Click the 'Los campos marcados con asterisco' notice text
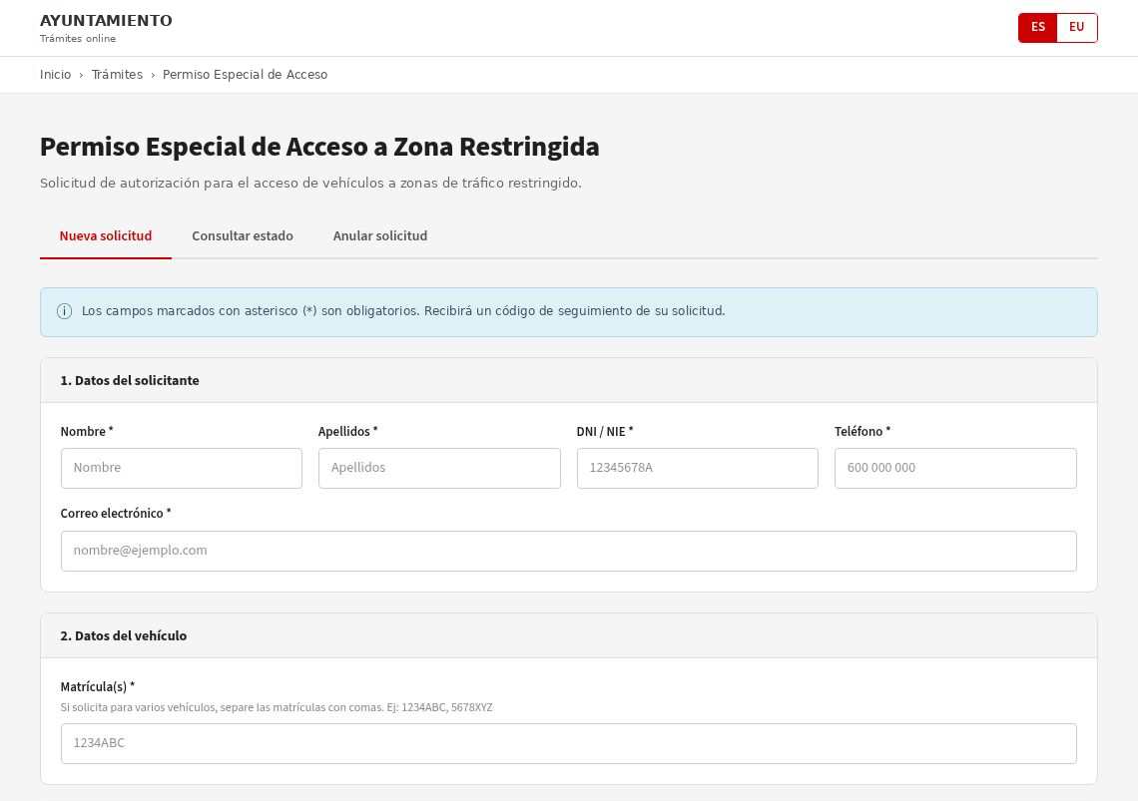This screenshot has height=801, width=1138. pyautogui.click(x=403, y=311)
